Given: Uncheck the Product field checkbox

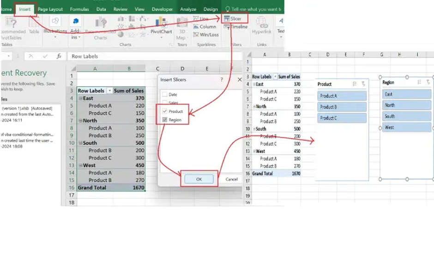Looking at the screenshot, I should 165,111.
